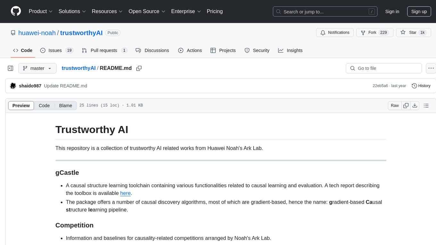
Task: Expand the Enterprise menu
Action: point(186,11)
